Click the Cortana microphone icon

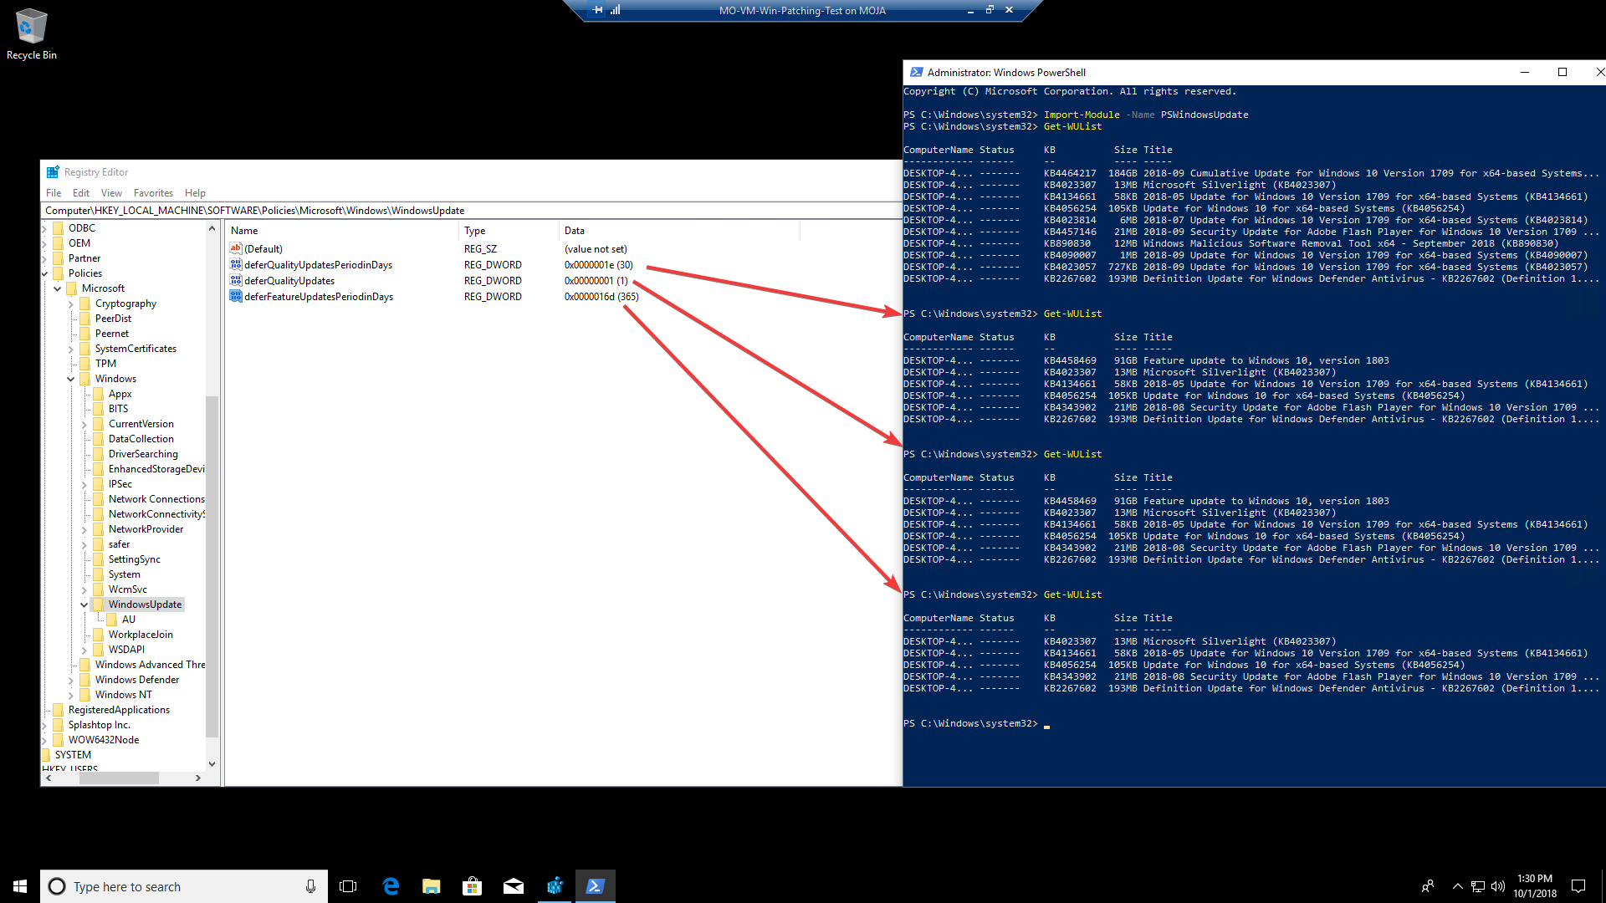[x=310, y=886]
